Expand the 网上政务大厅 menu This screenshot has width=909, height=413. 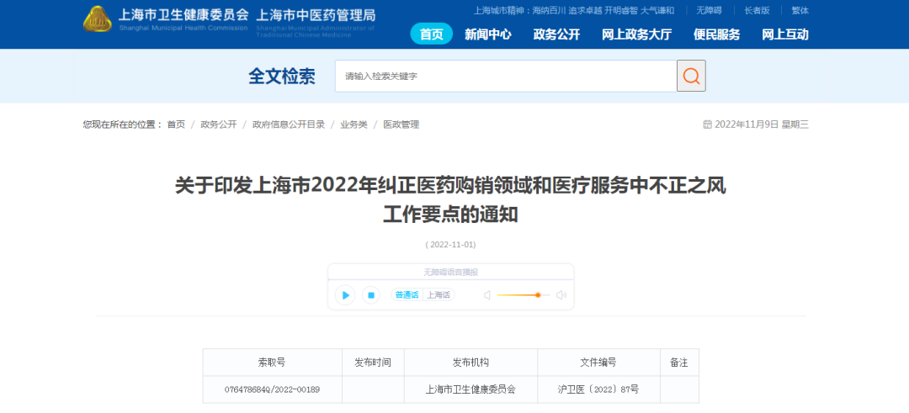[636, 34]
